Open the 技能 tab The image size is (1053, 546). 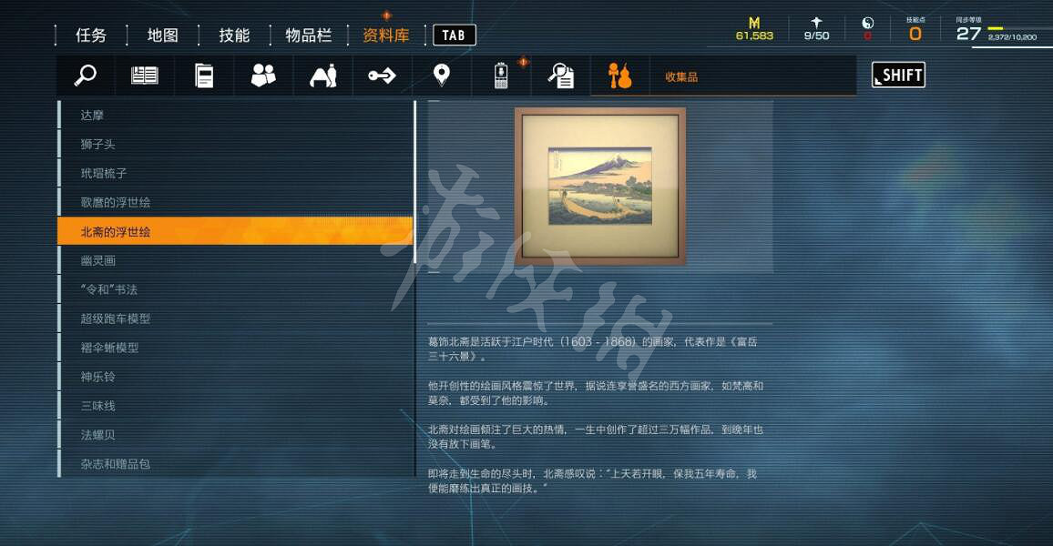pyautogui.click(x=234, y=35)
